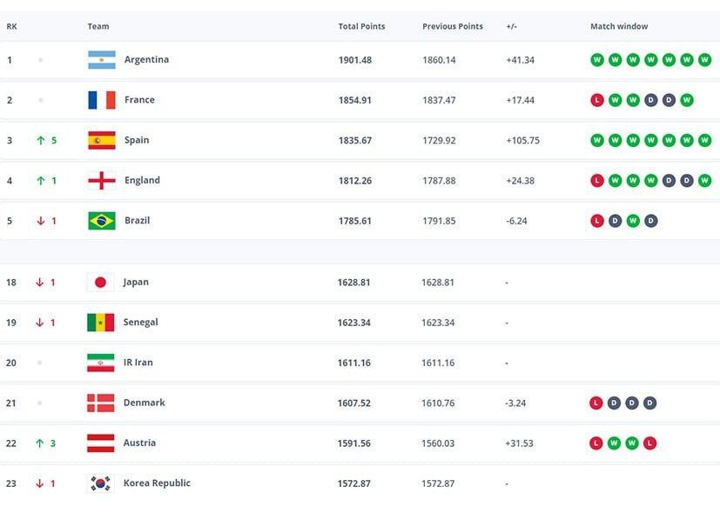720x513 pixels.
Task: Click the Senegal flag icon
Action: tap(100, 323)
